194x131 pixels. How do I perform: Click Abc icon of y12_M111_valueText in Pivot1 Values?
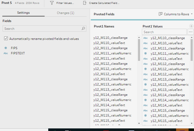click(x=145, y=59)
